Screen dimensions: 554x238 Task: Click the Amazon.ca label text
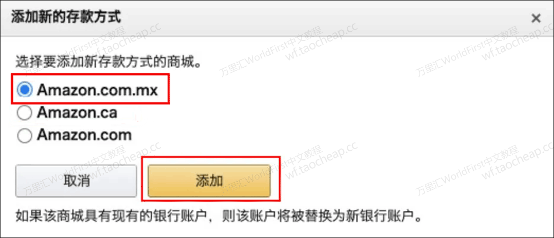point(77,113)
